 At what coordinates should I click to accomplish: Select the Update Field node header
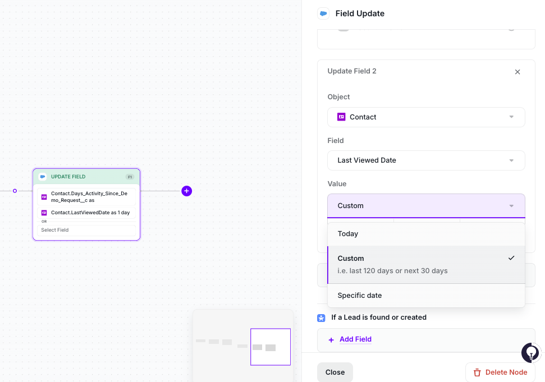(x=86, y=177)
